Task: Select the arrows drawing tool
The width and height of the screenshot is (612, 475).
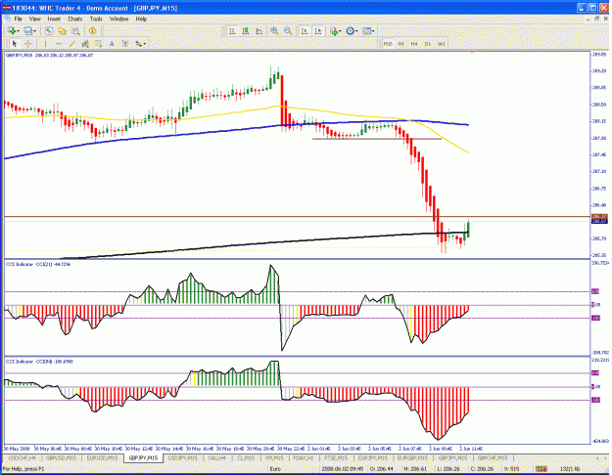Action: point(139,44)
